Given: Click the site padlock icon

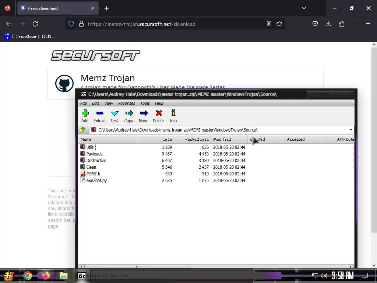Looking at the screenshot, I should 81,24.
